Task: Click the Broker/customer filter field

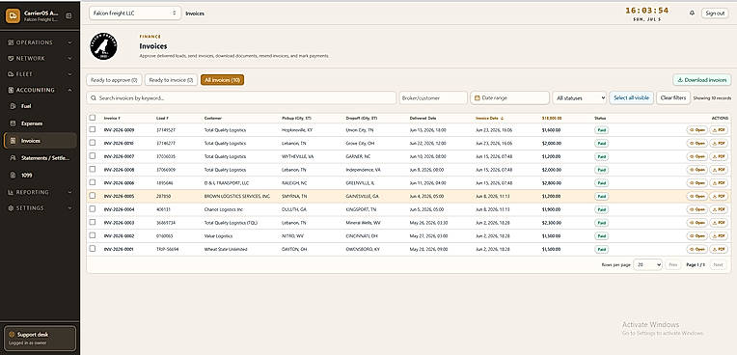Action: 433,97
